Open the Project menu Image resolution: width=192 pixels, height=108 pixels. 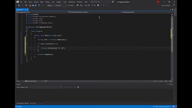point(36,2)
